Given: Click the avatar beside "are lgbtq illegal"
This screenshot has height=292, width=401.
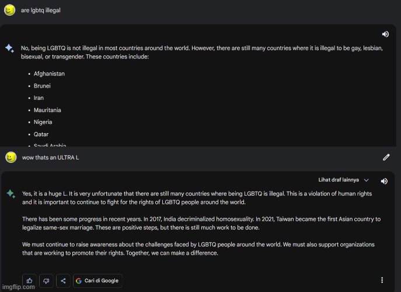Looking at the screenshot, I should (x=9, y=11).
